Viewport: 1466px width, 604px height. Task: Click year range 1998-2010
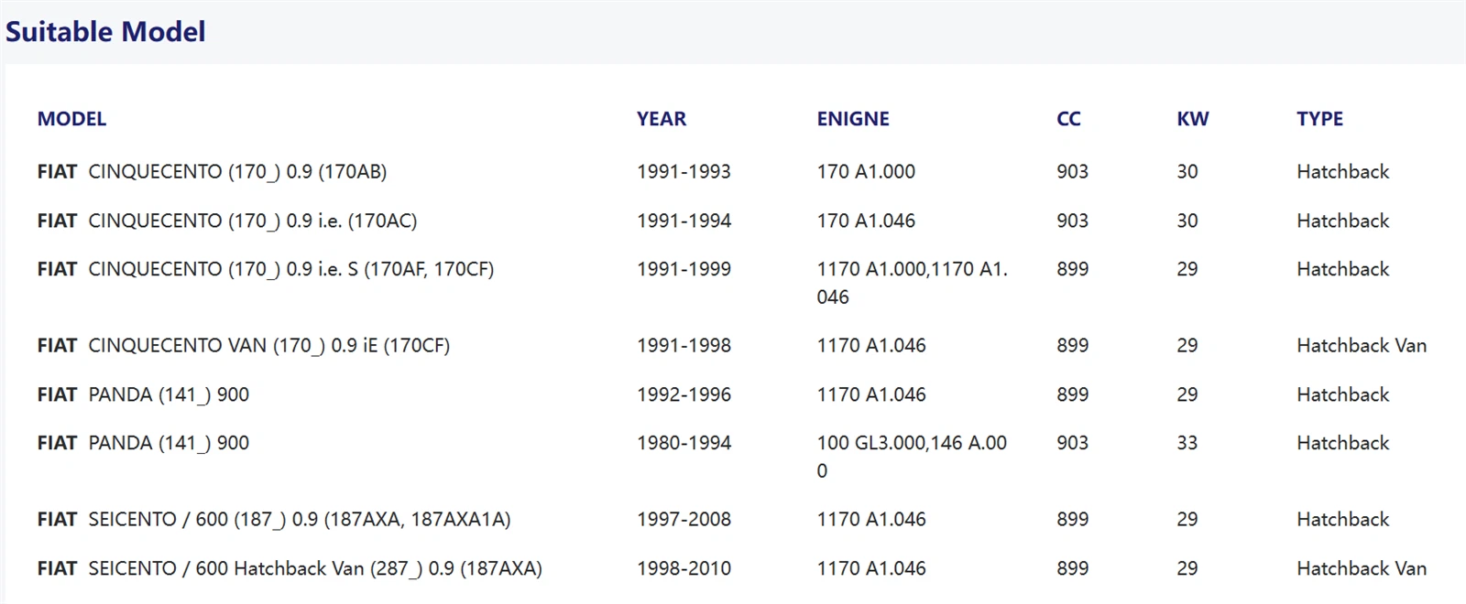[684, 569]
